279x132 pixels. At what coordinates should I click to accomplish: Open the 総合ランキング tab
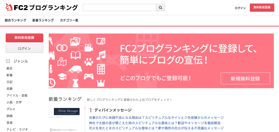tap(16, 20)
